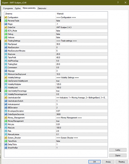Select the StopLoss value field 20.0
Screen dimensions: 129x164
pyautogui.click(x=82, y=54)
